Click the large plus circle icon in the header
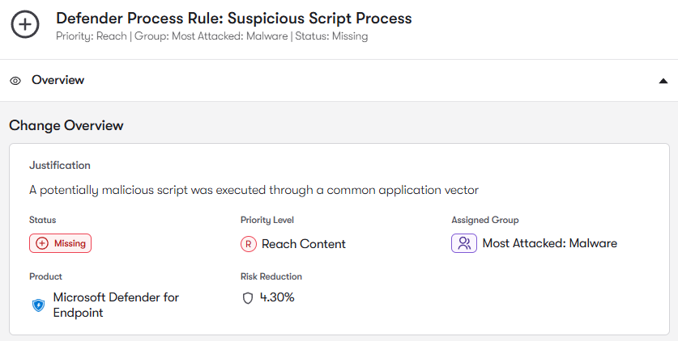 (25, 25)
